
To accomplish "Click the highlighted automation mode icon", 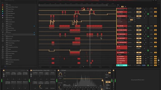I will pyautogui.click(x=122, y=7).
